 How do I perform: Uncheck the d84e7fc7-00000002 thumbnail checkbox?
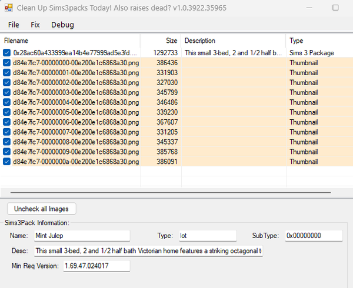pyautogui.click(x=6, y=82)
